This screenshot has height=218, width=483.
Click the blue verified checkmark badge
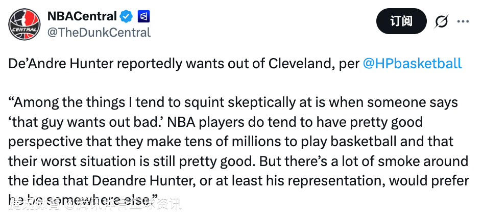tap(126, 16)
